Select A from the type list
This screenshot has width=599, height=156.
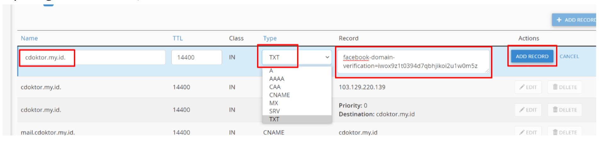click(297, 71)
